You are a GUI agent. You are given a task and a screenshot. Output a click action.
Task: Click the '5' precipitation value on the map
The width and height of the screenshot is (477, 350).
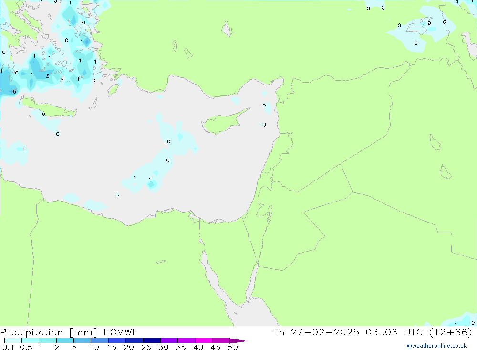coord(14,92)
